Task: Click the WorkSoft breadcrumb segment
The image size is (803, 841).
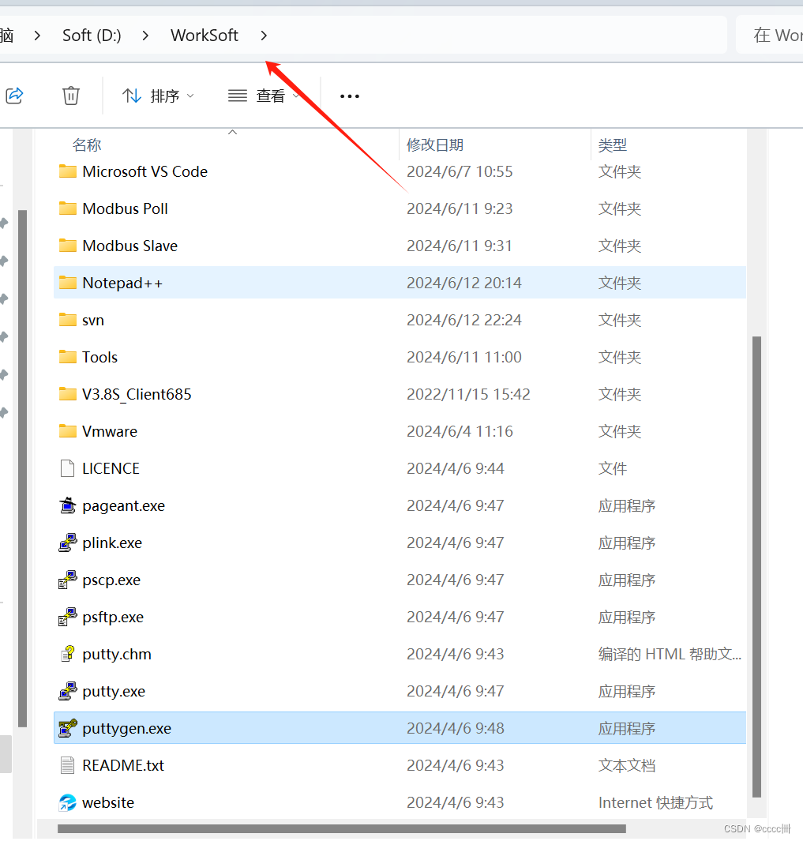Action: (x=205, y=36)
